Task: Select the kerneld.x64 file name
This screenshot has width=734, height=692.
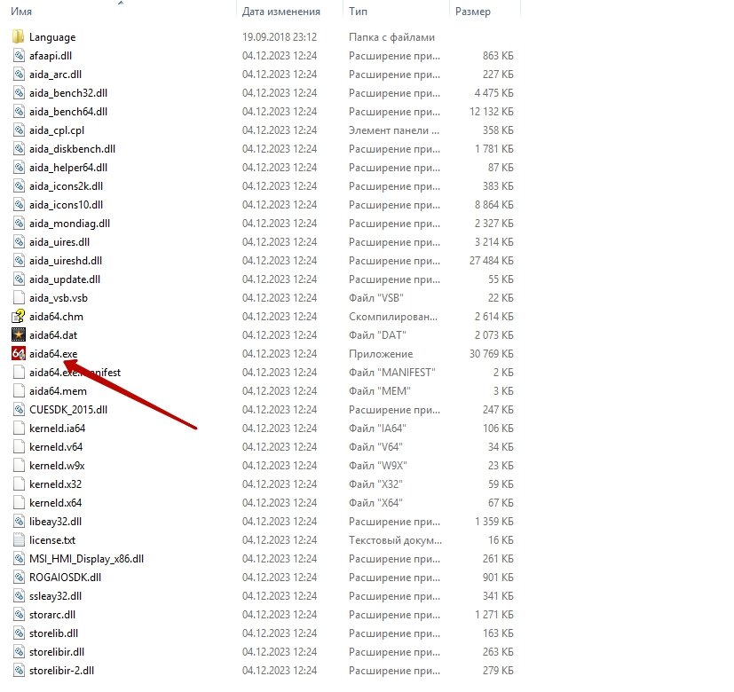Action: 55,503
